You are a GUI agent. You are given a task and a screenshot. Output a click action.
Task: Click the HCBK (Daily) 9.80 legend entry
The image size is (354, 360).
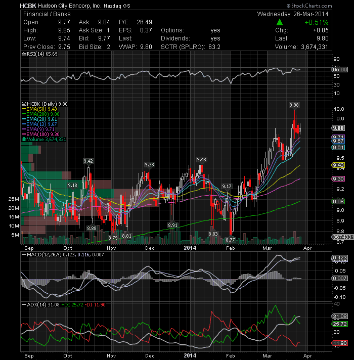tap(45, 104)
